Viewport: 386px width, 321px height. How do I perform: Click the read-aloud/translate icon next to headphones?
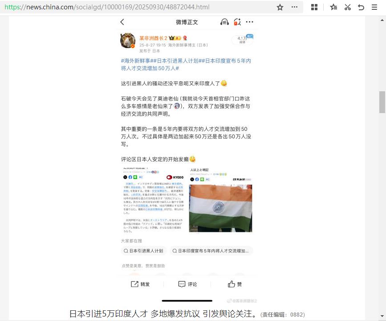237,22
